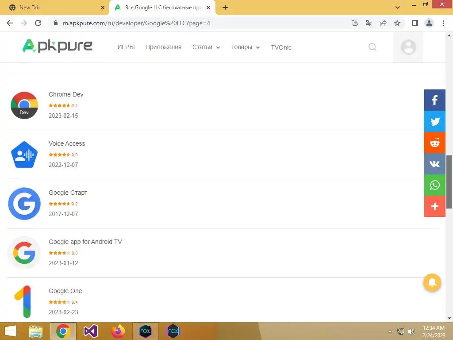The width and height of the screenshot is (453, 340).
Task: Close the New Tab tab
Action: click(x=102, y=8)
